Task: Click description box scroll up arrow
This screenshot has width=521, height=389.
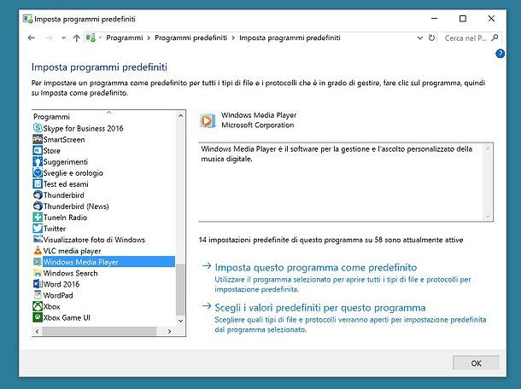Action: click(x=488, y=148)
